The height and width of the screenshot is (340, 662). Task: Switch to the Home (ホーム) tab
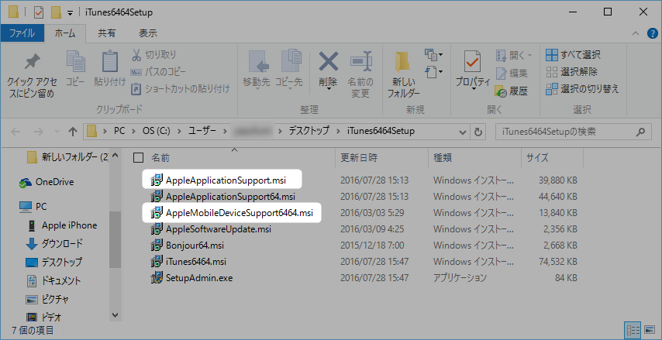(x=65, y=33)
